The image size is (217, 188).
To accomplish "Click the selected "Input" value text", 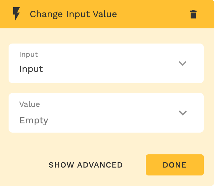I will click(31, 69).
